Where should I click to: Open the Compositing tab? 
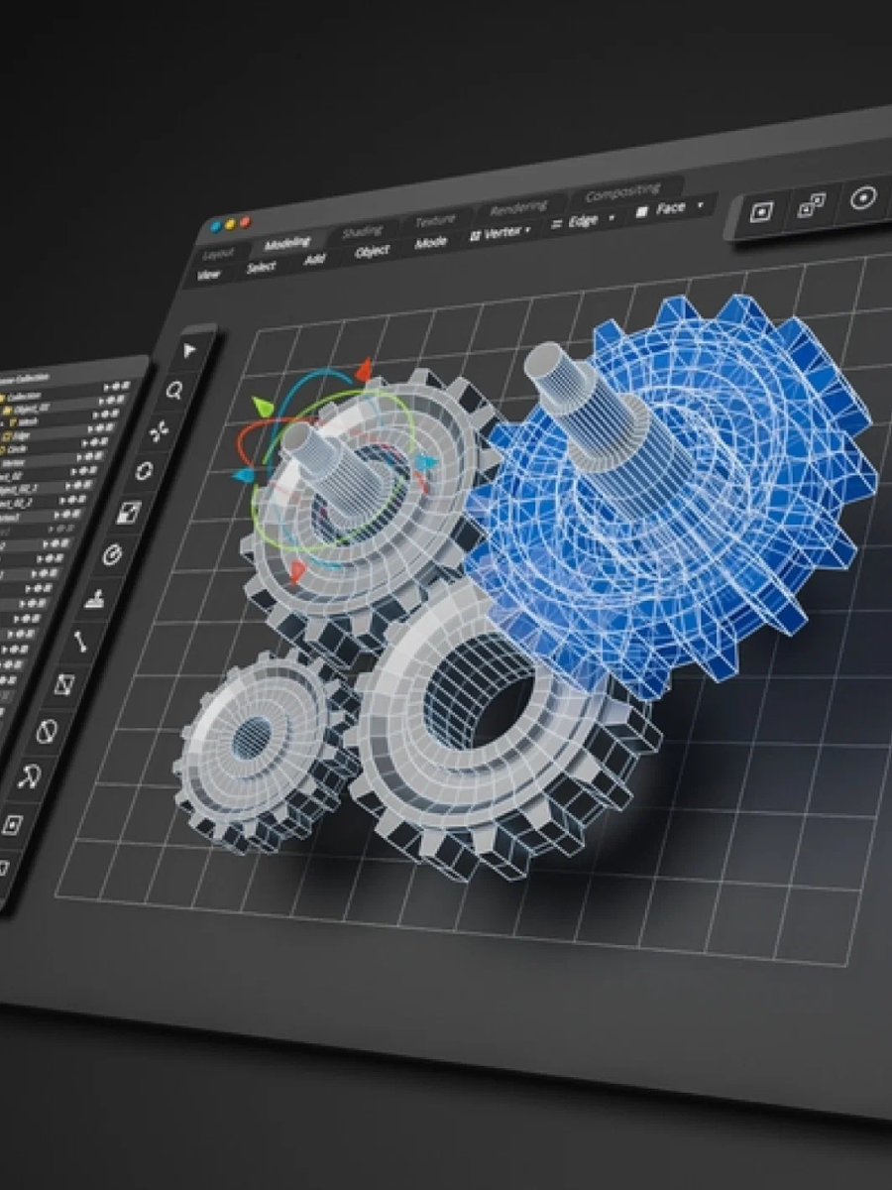coord(622,189)
